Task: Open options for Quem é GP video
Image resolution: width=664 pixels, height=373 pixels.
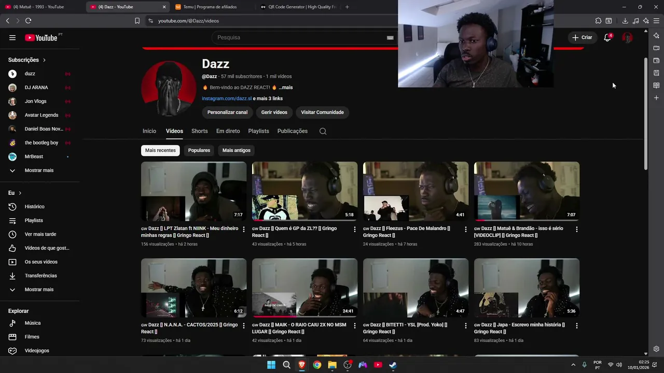Action: pos(355,229)
